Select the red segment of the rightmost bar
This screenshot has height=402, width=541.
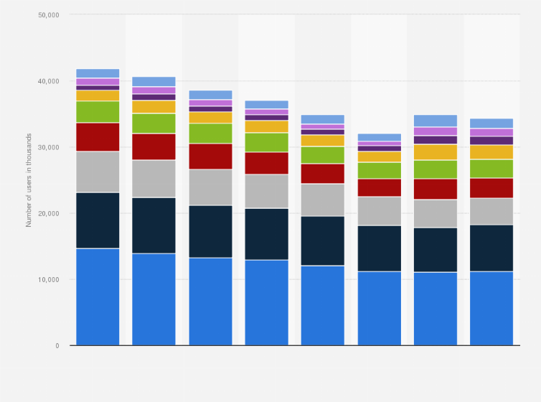[491, 188]
